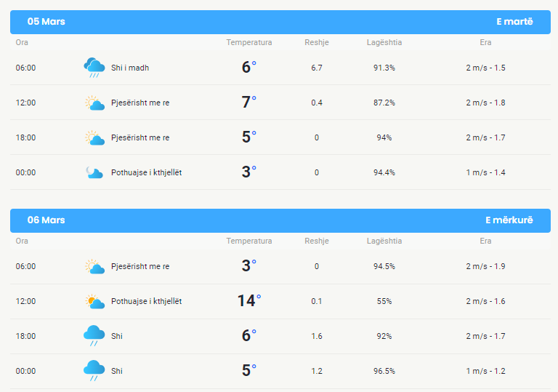Click the heavy rain icon at 06:00 on 05 Mars

coord(94,68)
